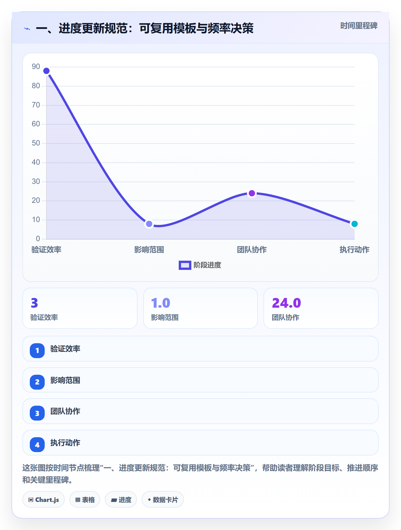Click the 验证效率 text in list row 1
The image size is (401, 530).
(65, 349)
